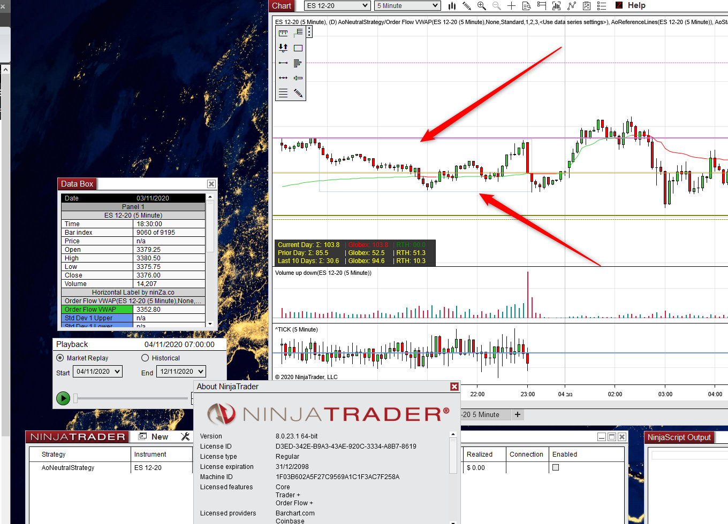This screenshot has height=524, width=728.
Task: Click the Connection column header
Action: pos(526,454)
